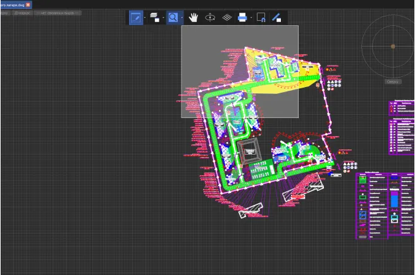415x275 pixels.
Task: Click the orange center dot of the compass
Action: pyautogui.click(x=393, y=46)
